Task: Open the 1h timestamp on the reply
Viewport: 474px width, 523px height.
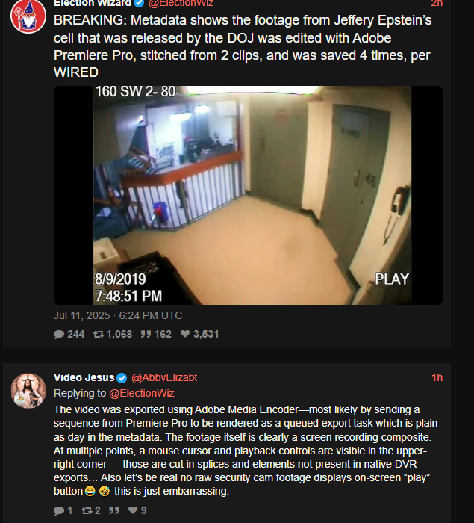Action: point(437,377)
